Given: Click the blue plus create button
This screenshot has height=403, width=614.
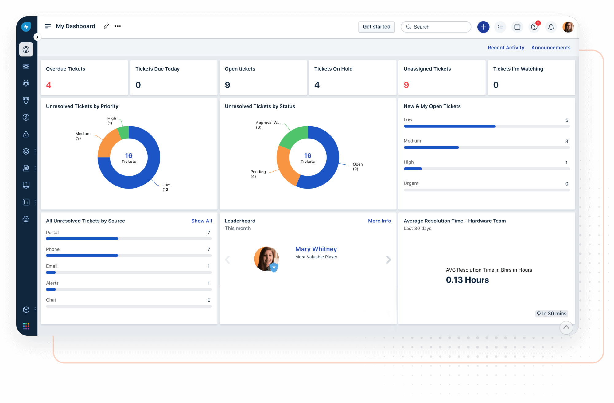Looking at the screenshot, I should (483, 27).
